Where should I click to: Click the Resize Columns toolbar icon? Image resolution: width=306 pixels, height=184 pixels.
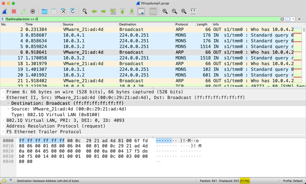pyautogui.click(x=193, y=11)
